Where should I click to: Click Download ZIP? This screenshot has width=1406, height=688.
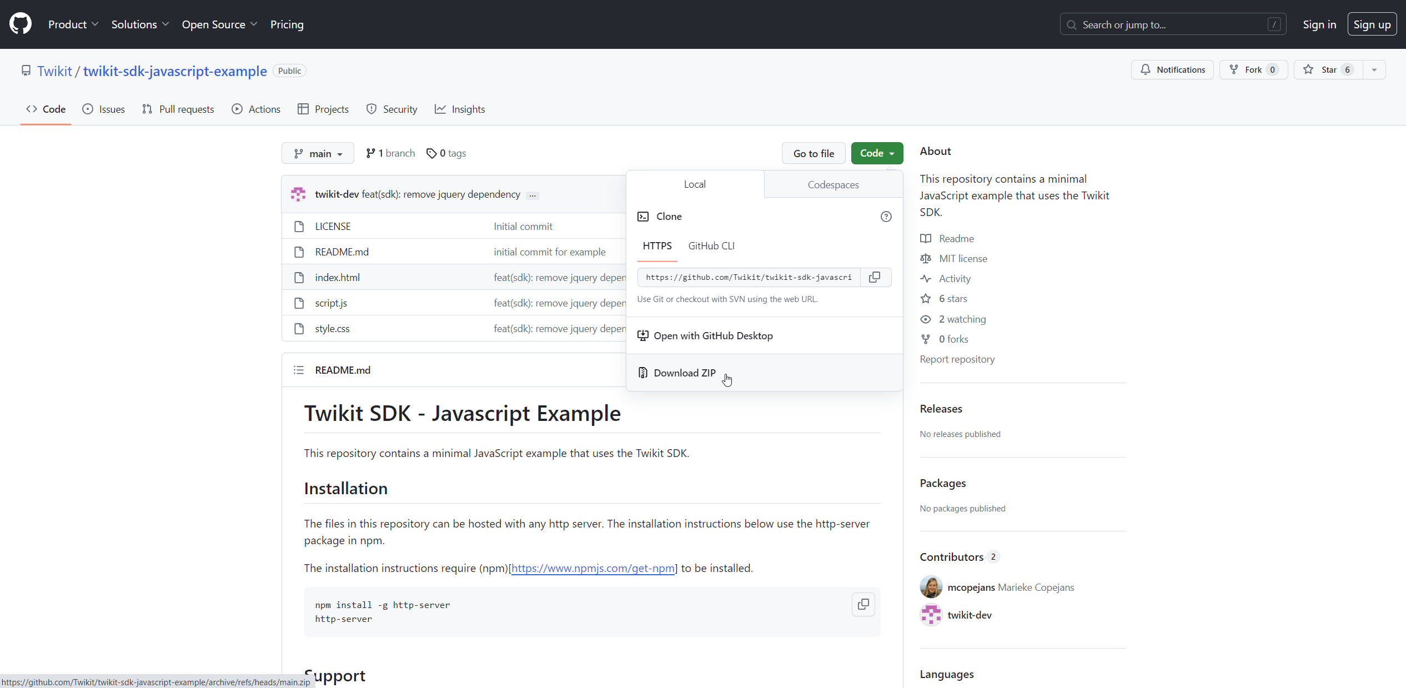pyautogui.click(x=684, y=373)
